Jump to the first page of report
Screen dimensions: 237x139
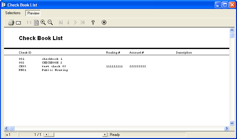[x=61, y=22]
